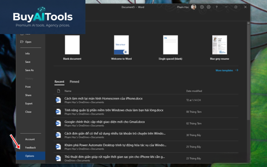The image size is (267, 167).
Task: Select Info in the sidebar
Action: pos(27,53)
